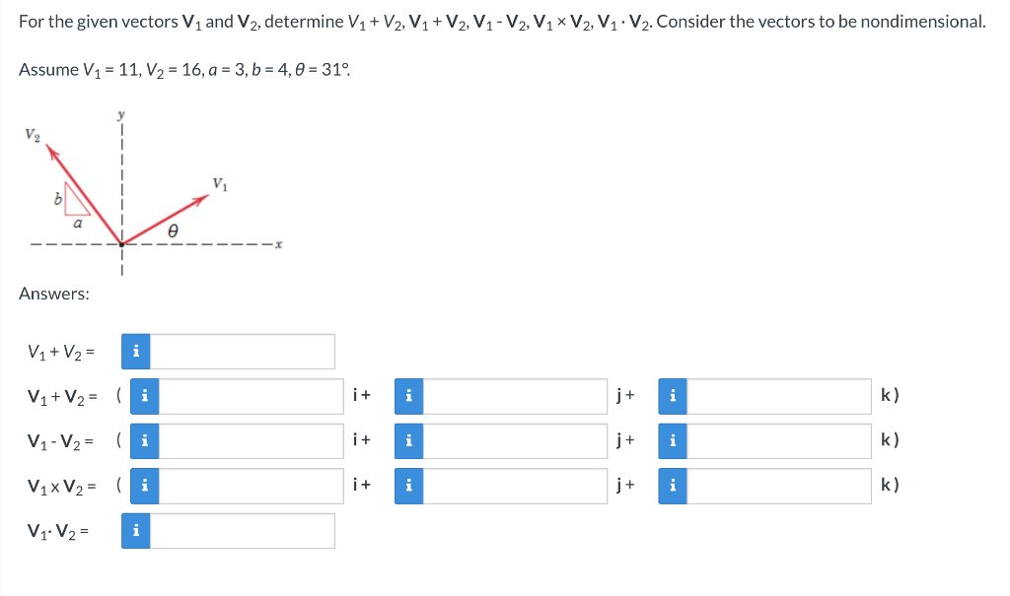Select the i-component box of V1 x V2
Image resolution: width=1010 pixels, height=596 pixels.
point(252,485)
